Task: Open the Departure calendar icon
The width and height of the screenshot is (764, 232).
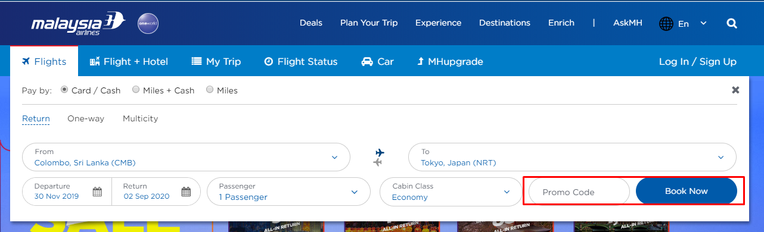Action: [x=97, y=192]
